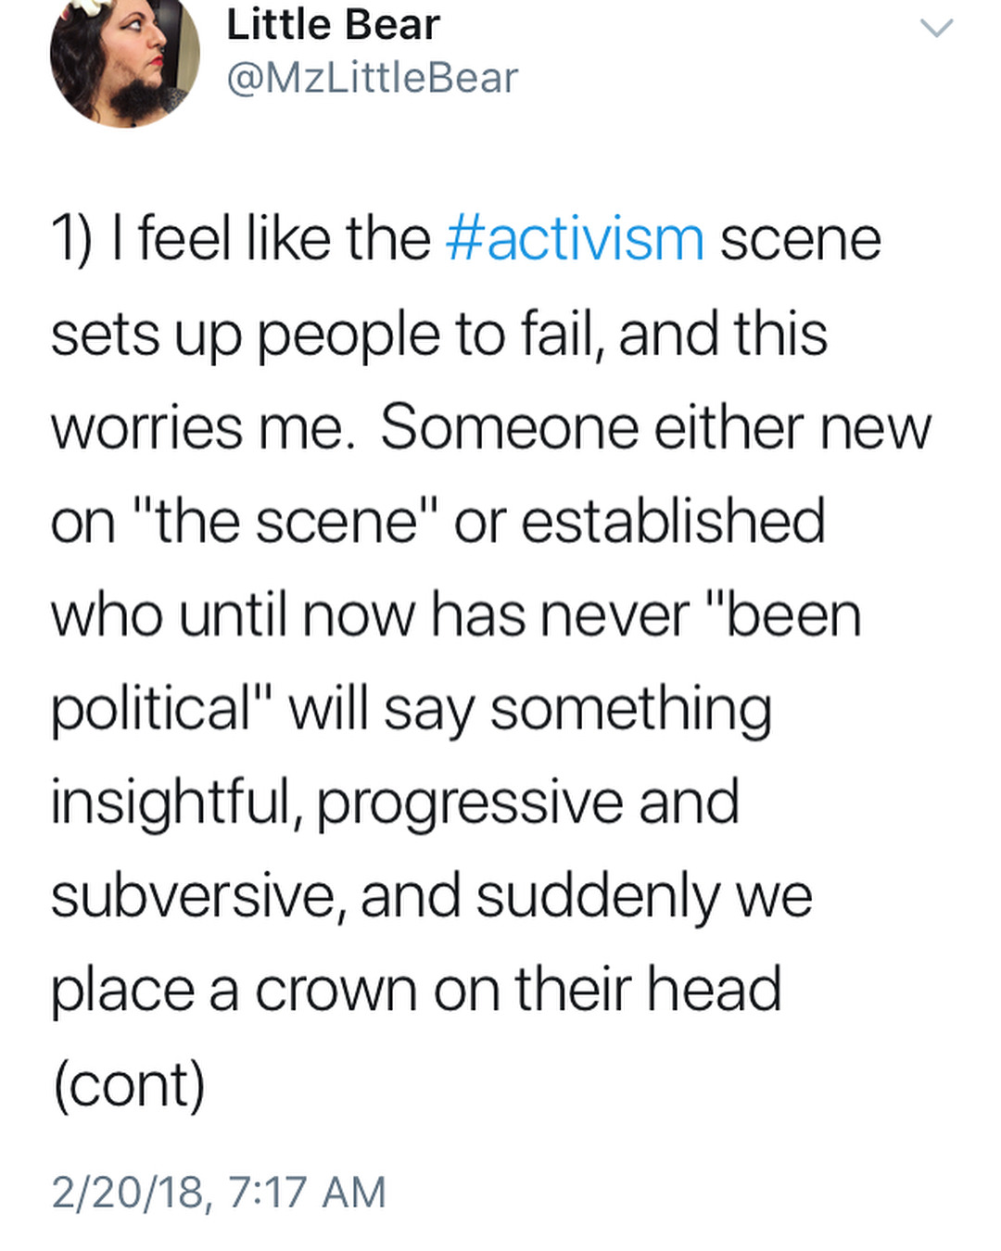
Task: Click the Little Bear display name
Action: (333, 24)
